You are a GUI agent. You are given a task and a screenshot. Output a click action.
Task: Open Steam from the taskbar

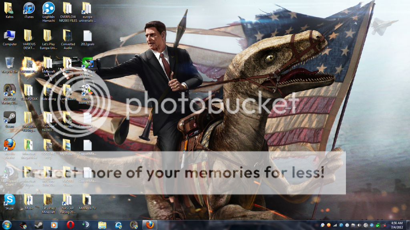pyautogui.click(x=39, y=225)
